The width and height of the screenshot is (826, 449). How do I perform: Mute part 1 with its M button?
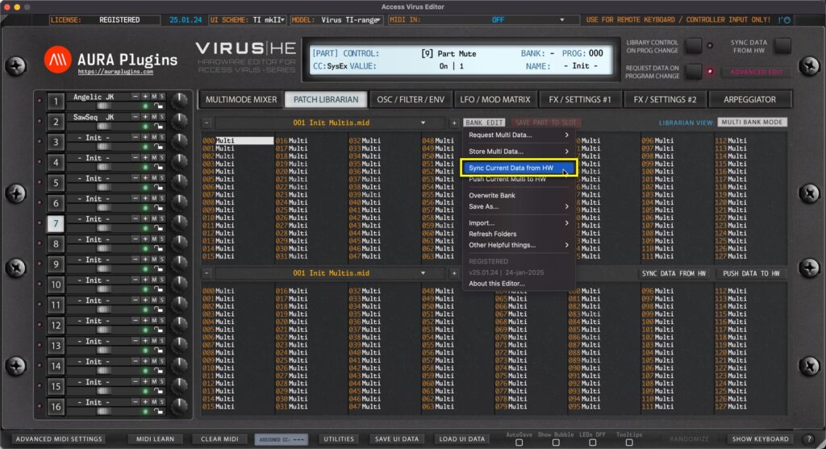click(154, 97)
